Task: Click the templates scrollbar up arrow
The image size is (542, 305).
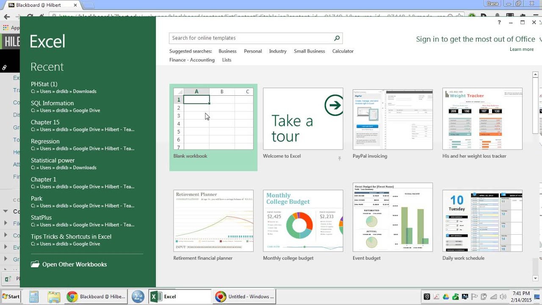Action: pos(536,75)
